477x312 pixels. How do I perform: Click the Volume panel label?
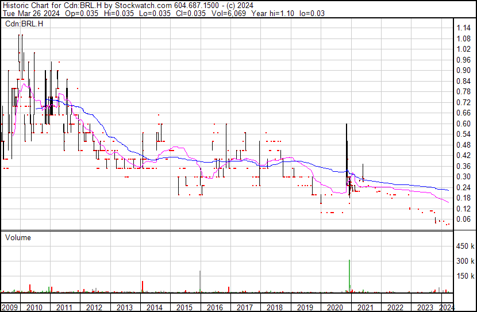point(18,237)
